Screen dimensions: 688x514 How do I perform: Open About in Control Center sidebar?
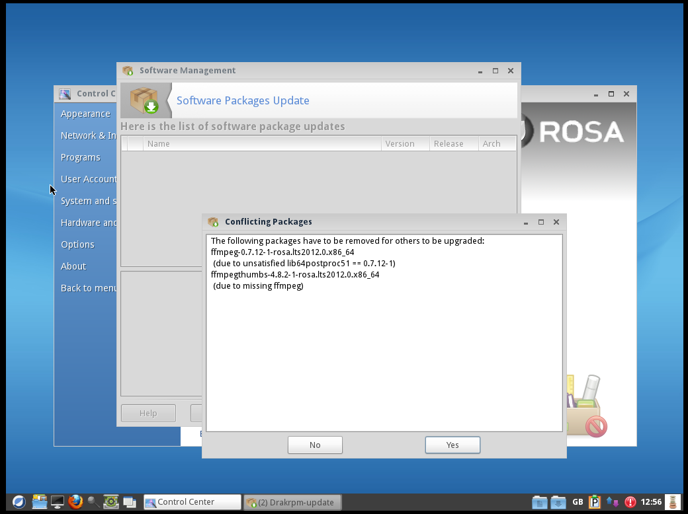tap(73, 266)
